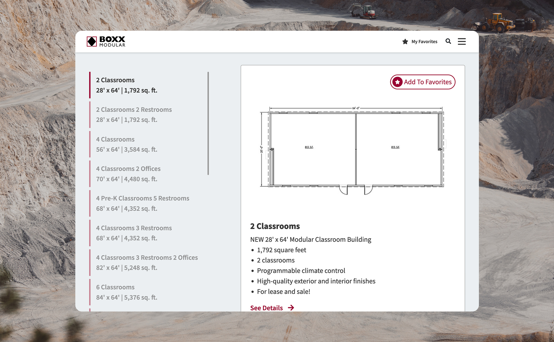Click the See Details arrow icon
554x342 pixels.
point(291,308)
